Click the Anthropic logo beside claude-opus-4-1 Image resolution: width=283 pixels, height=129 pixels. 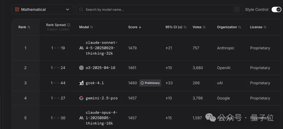(x=81, y=118)
